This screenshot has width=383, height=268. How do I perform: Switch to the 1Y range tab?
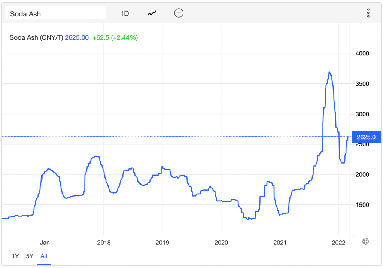point(15,256)
